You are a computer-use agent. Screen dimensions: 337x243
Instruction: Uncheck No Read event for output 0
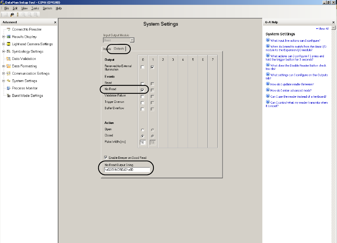tap(142, 90)
